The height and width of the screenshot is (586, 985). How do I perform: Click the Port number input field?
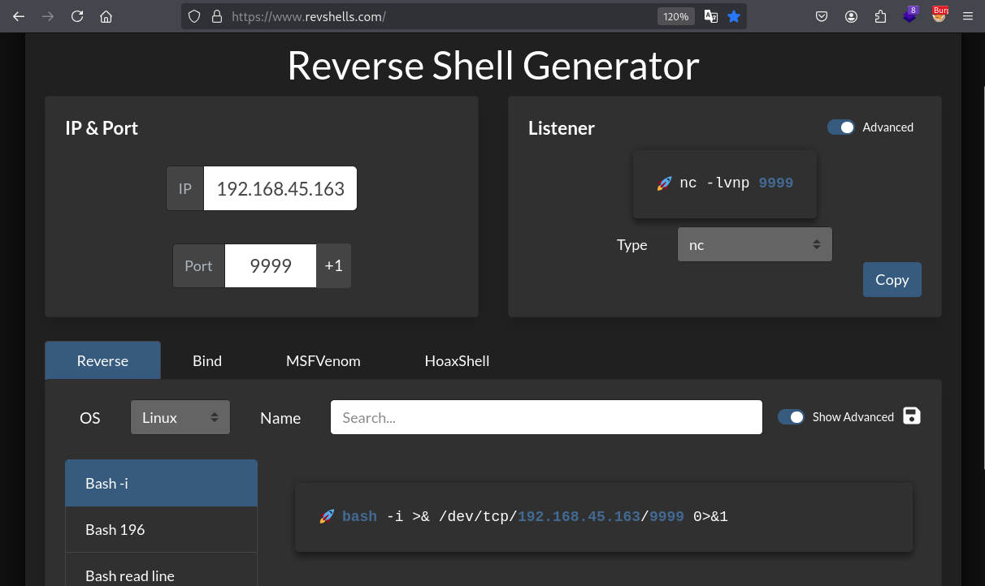point(271,265)
